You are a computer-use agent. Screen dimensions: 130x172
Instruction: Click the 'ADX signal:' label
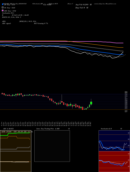6,23
